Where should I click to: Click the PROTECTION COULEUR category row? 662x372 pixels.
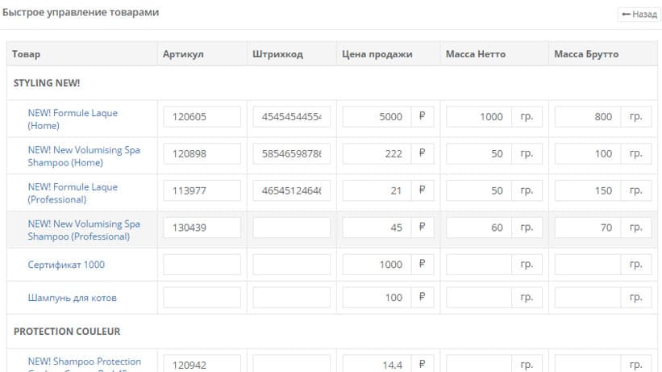tap(332, 332)
